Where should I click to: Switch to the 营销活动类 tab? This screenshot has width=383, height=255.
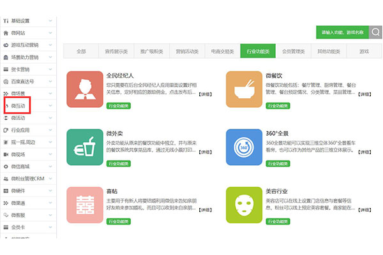187,51
